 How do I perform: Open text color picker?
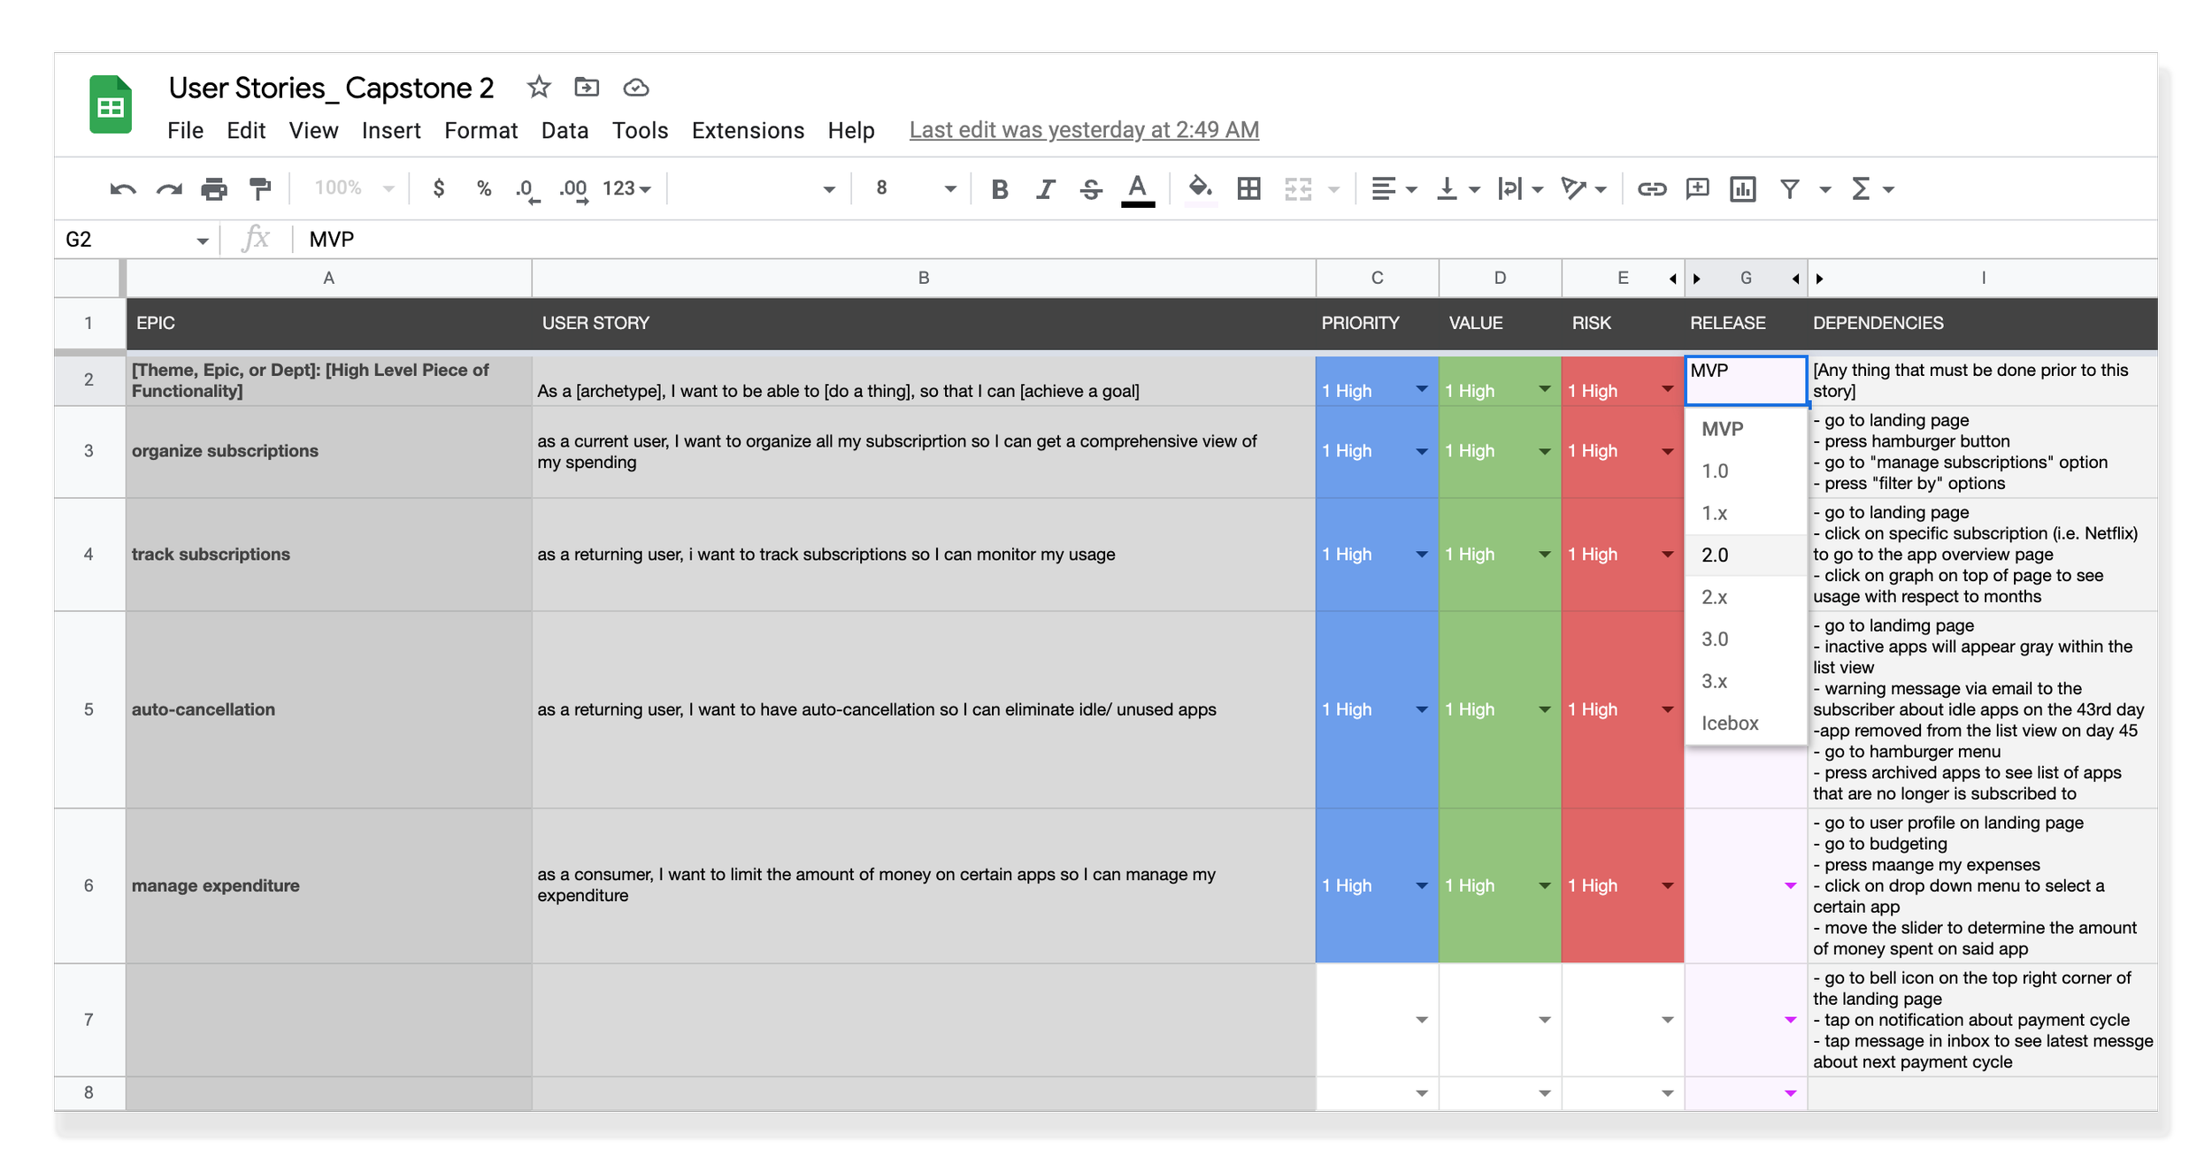[1137, 188]
